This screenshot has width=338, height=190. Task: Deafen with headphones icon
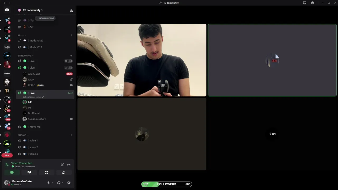click(59, 183)
